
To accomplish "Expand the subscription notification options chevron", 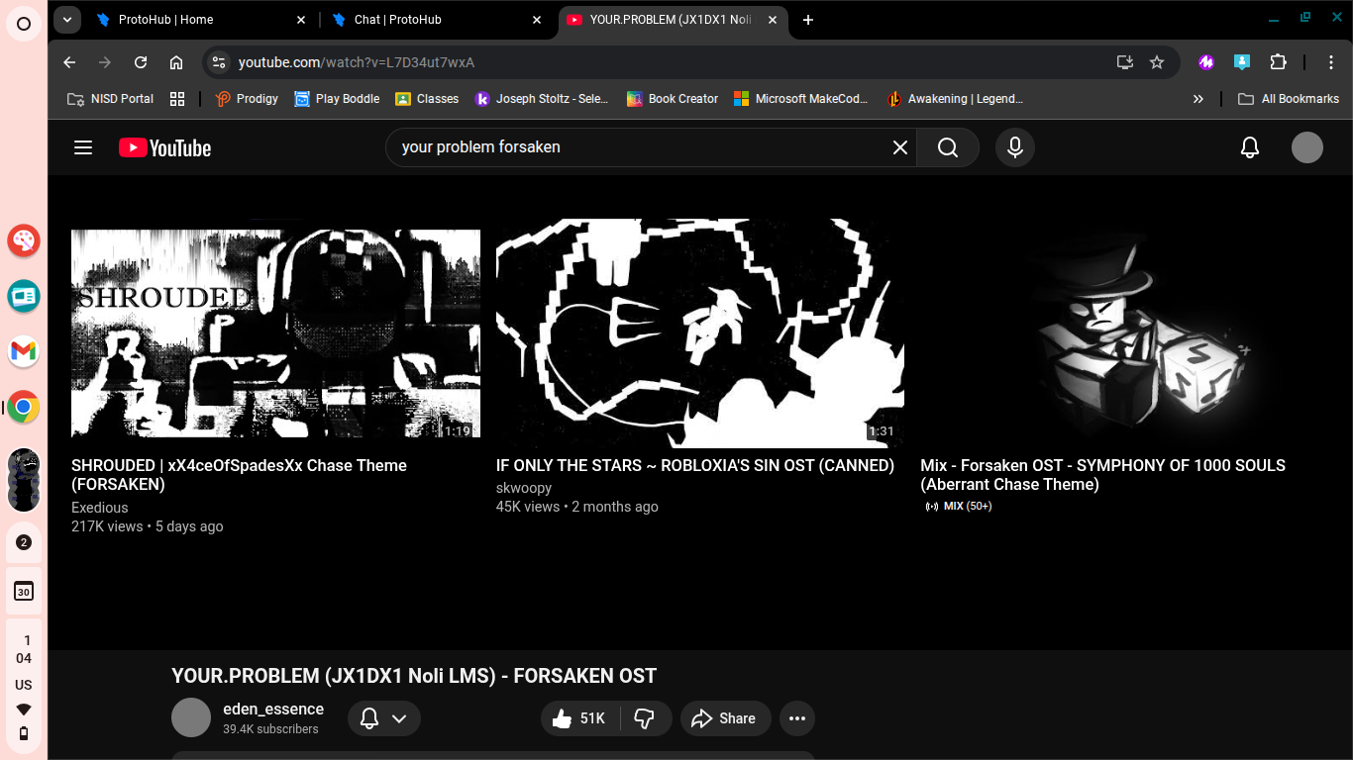I will [400, 717].
